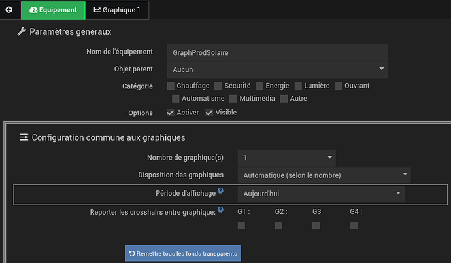Enable the Energie category checkbox
The image size is (451, 263).
(x=259, y=86)
